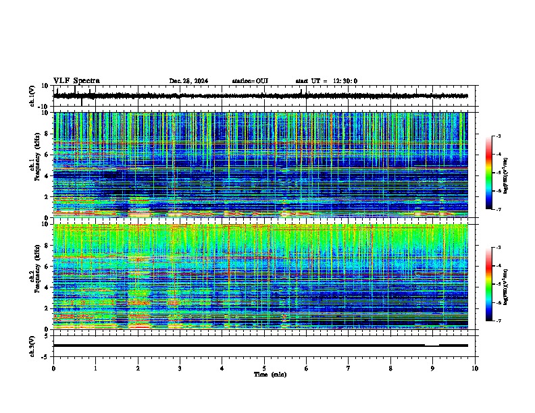Click the -3 label on ch.1 color bar
535x413 pixels.
click(499, 136)
